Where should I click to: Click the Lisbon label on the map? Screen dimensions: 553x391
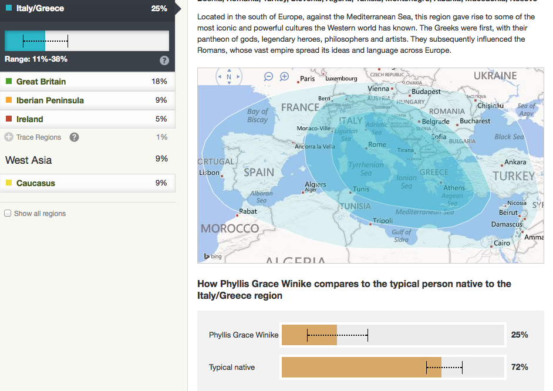point(209,173)
